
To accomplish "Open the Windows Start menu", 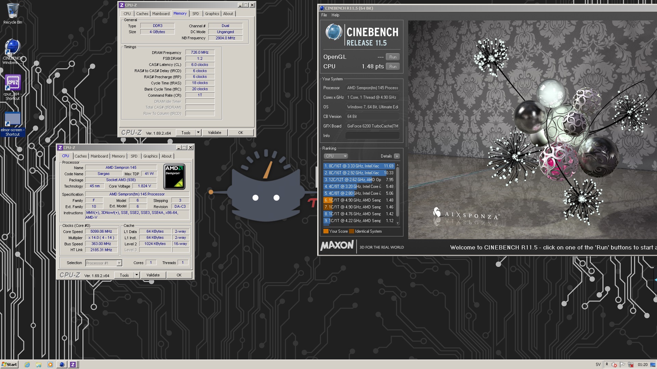I will (x=9, y=365).
